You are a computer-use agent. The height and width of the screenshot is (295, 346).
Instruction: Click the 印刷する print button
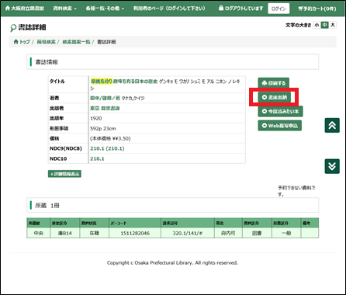274,83
